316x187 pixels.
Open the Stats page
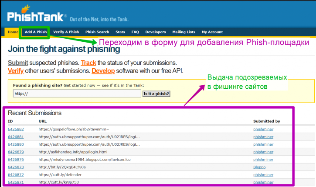coord(120,32)
